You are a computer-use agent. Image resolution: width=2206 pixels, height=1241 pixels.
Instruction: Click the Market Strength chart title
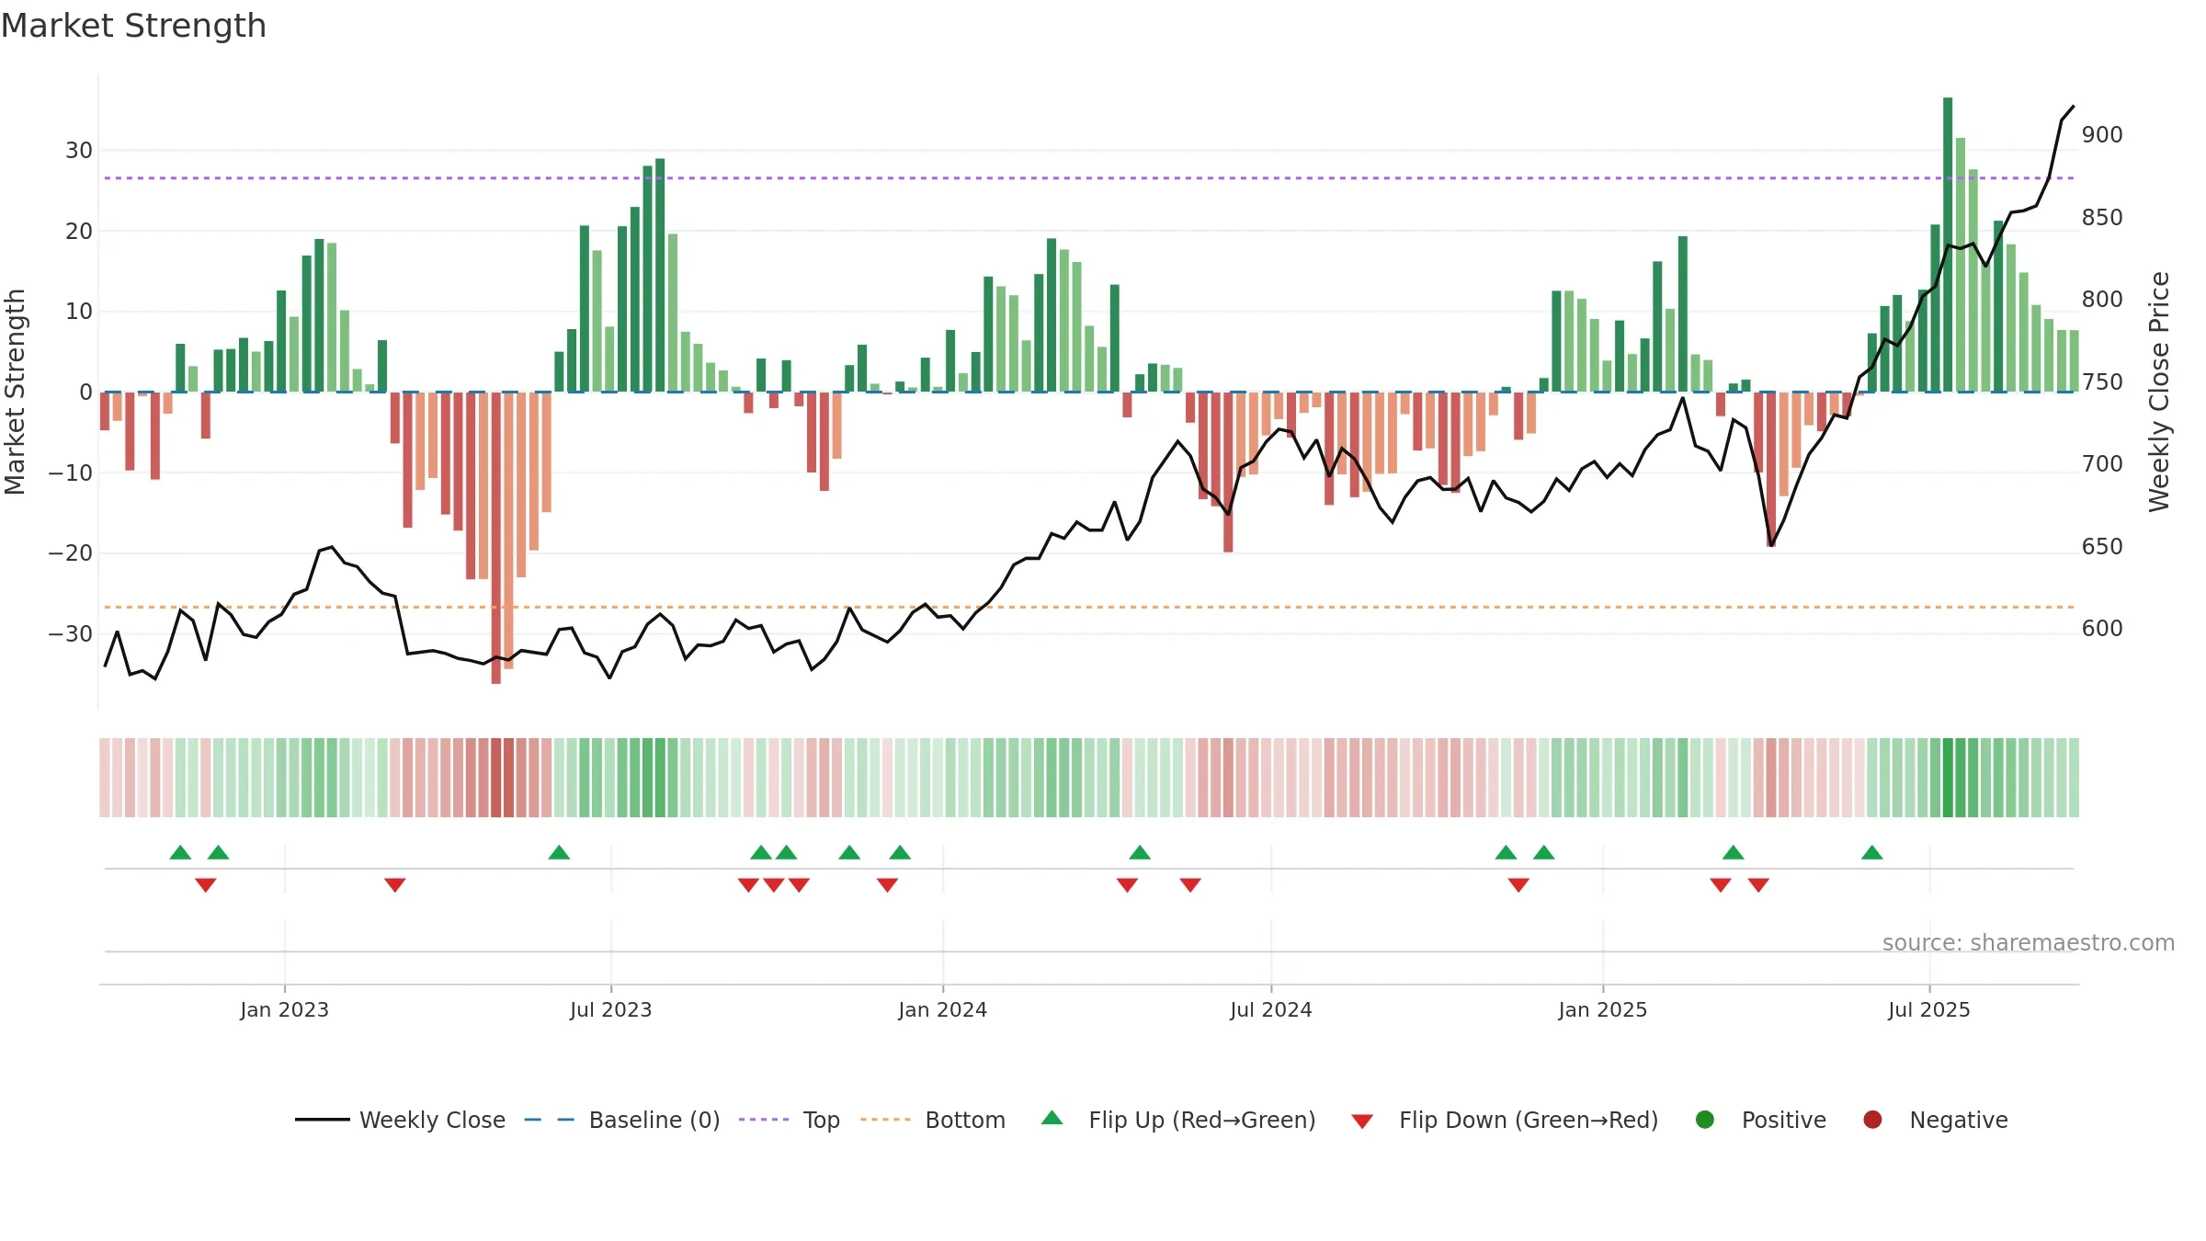(x=133, y=26)
